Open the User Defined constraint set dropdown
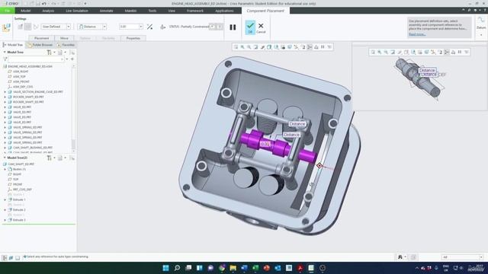The image size is (488, 274). pyautogui.click(x=69, y=27)
